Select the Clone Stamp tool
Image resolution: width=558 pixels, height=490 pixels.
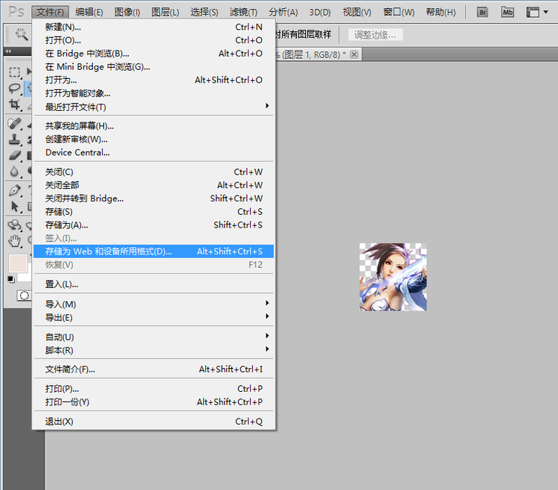(15, 140)
